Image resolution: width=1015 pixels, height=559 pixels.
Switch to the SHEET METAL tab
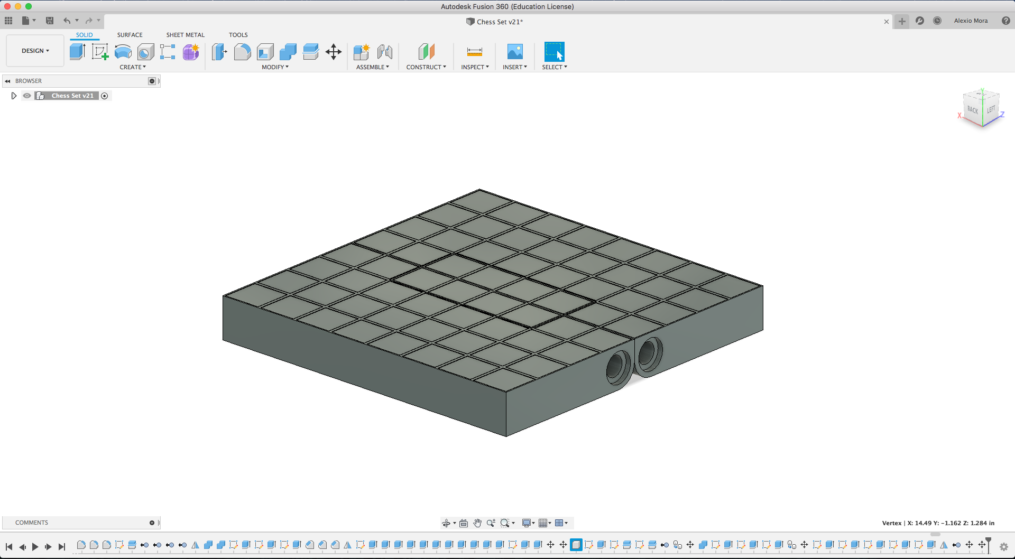click(x=186, y=35)
